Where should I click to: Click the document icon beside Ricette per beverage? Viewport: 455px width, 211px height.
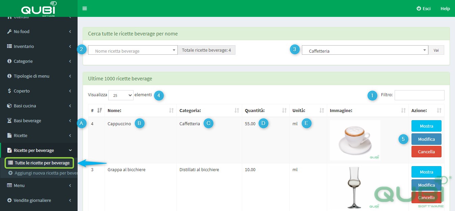(9, 150)
